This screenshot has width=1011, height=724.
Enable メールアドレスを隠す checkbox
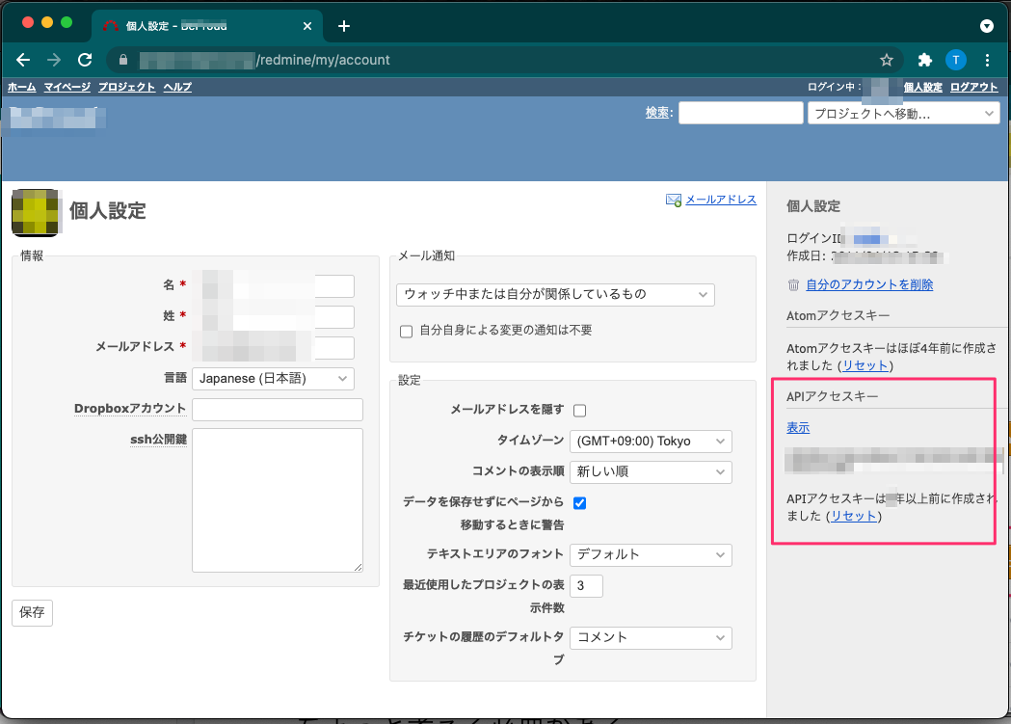click(x=579, y=410)
